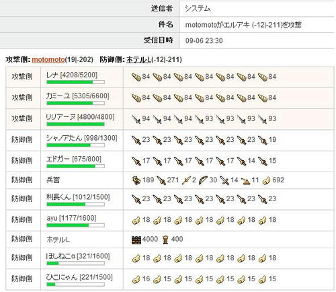Image resolution: width=336 pixels, height=292 pixels.
Task: Click the wing icon beside 692 in 兵営 row
Action: click(266, 180)
